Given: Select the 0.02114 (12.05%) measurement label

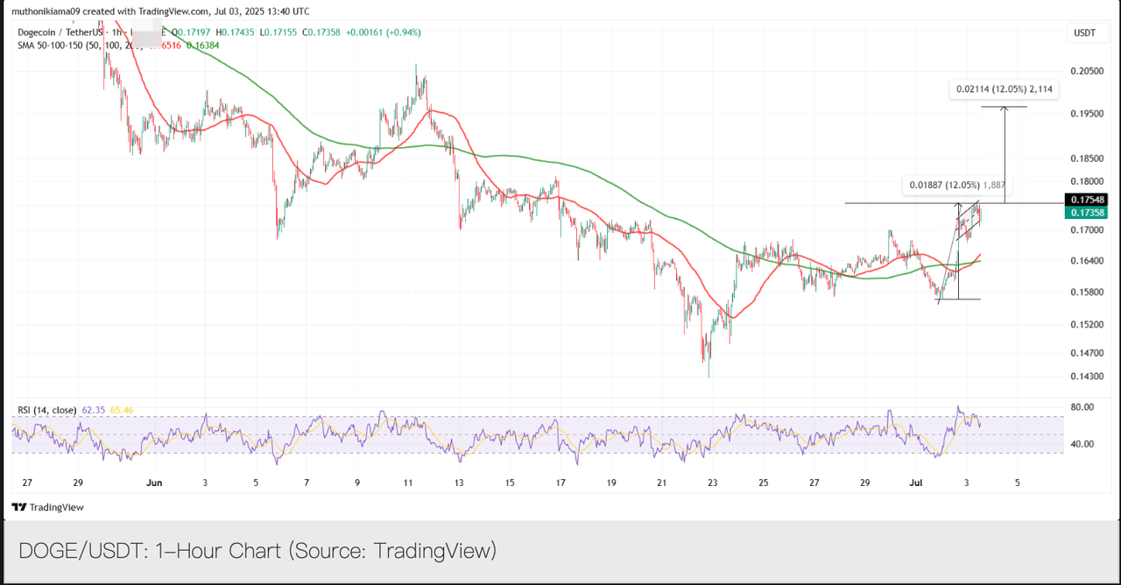Looking at the screenshot, I should pyautogui.click(x=1005, y=88).
